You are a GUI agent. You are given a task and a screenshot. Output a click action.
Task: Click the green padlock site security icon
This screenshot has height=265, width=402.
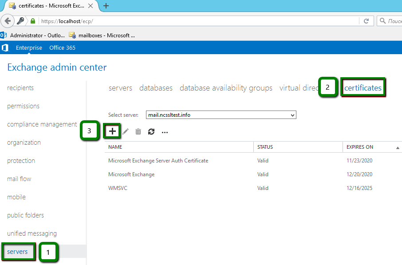33,21
